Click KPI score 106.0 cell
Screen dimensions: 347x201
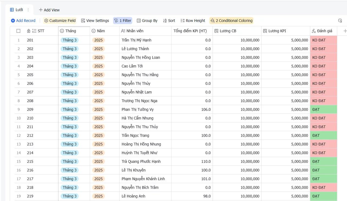tap(192, 109)
